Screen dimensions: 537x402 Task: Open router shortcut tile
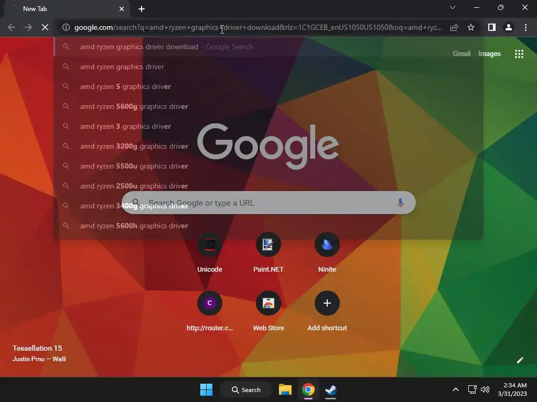pyautogui.click(x=210, y=311)
